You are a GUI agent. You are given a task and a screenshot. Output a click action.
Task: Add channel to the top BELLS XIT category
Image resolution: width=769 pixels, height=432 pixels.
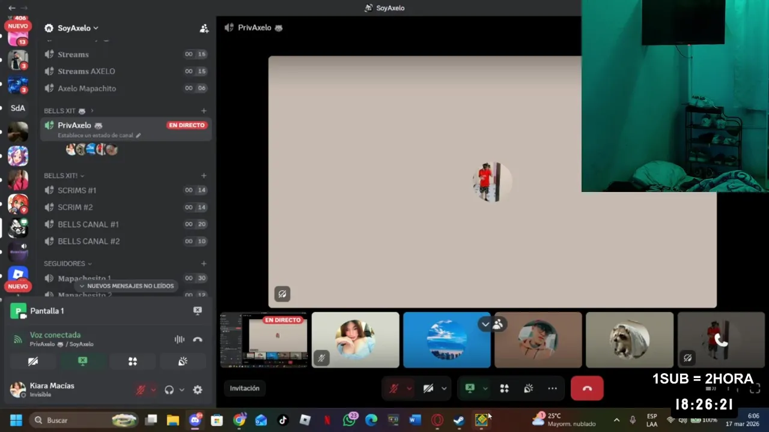tap(204, 111)
